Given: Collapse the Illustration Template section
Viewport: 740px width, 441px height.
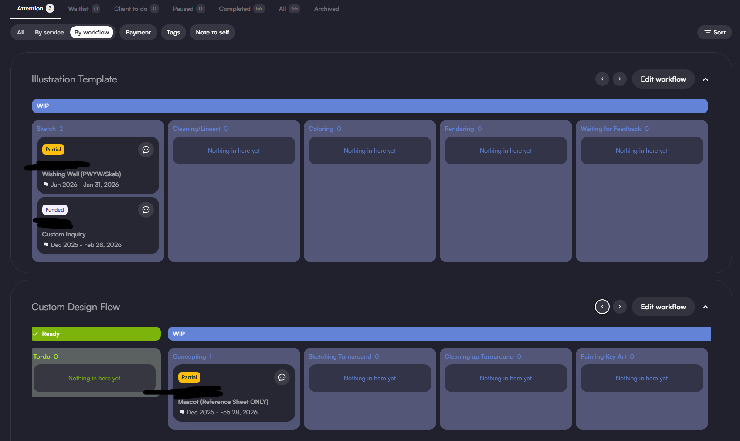Looking at the screenshot, I should point(706,79).
